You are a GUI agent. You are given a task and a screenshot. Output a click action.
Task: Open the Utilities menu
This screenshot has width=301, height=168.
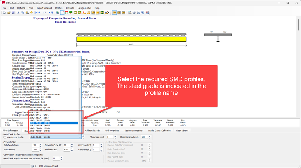(x=59, y=8)
